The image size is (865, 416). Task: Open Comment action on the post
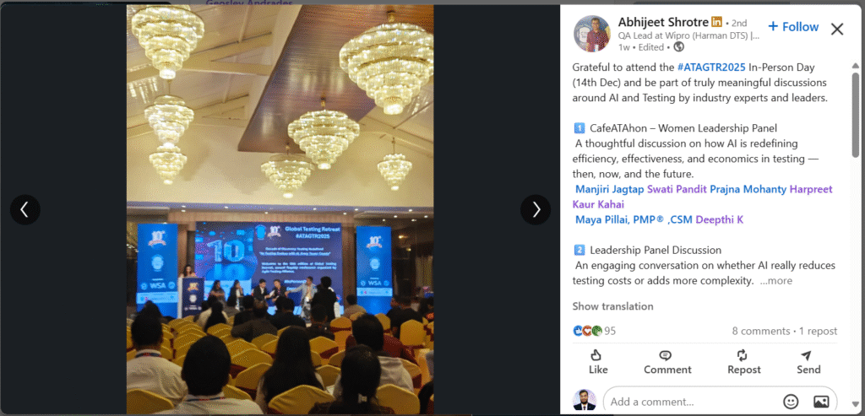(x=667, y=362)
